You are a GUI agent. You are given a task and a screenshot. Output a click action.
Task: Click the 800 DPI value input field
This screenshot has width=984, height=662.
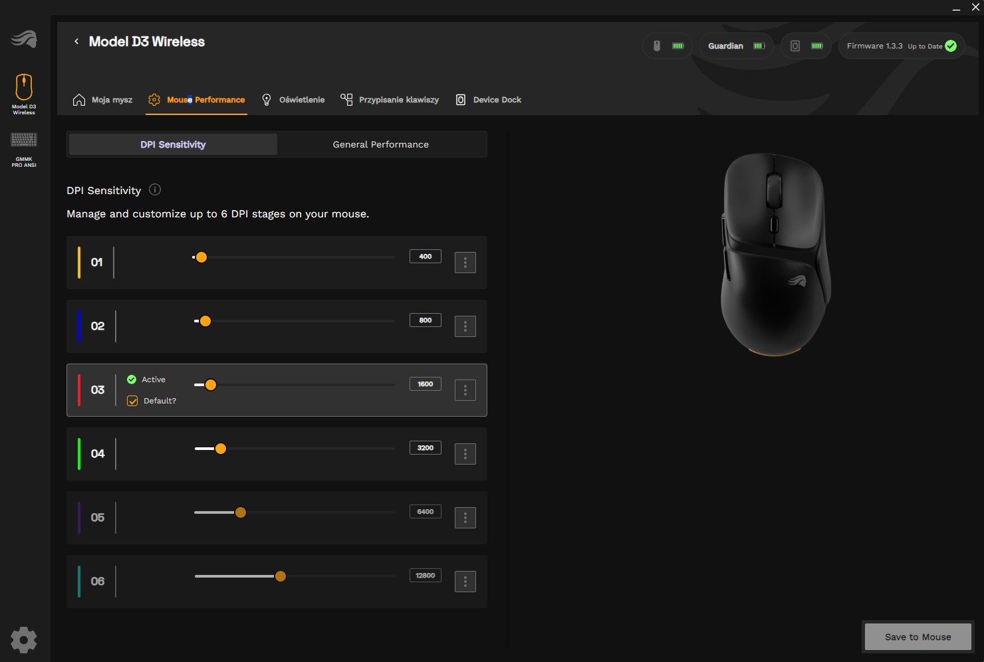point(425,320)
